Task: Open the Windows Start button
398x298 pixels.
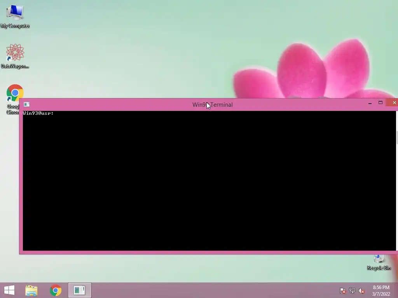Action: coord(9,290)
